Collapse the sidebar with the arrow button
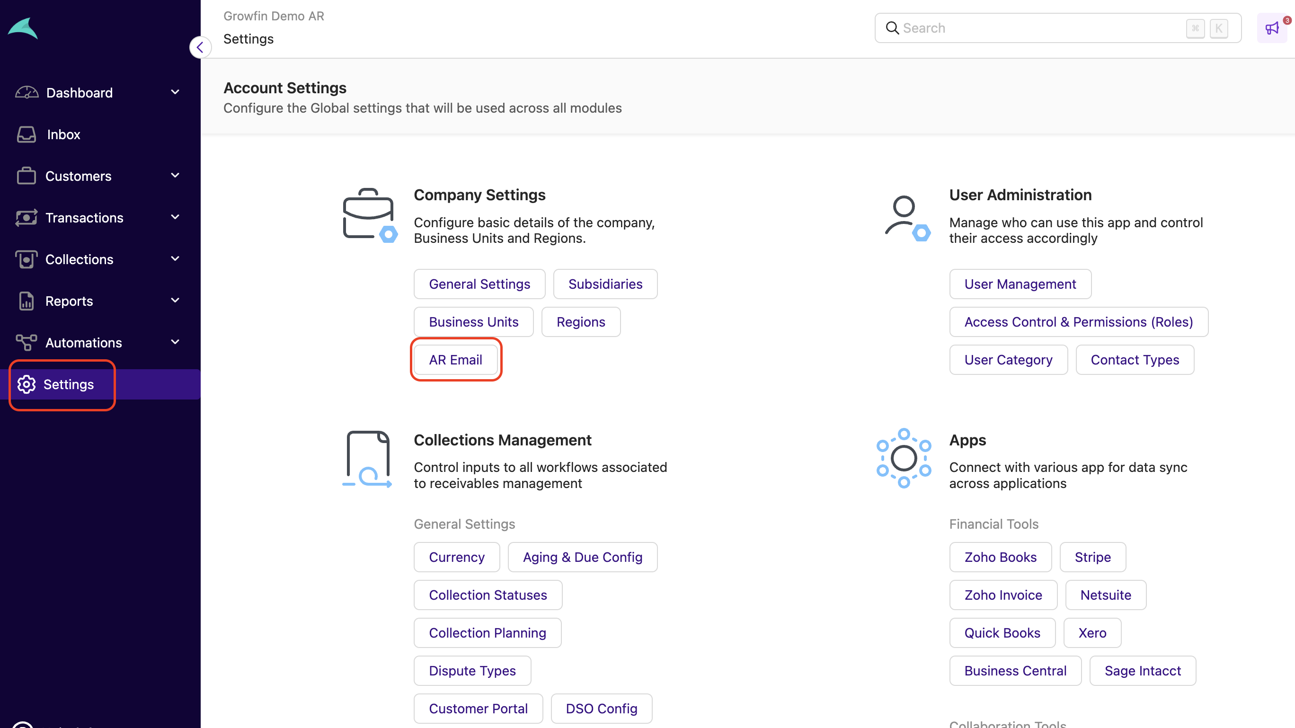1295x728 pixels. (x=200, y=47)
